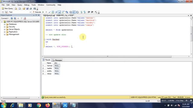Screen dimensions: 193x108
Task: Toggle IntelliSense Enabled
Action: coord(59,12)
